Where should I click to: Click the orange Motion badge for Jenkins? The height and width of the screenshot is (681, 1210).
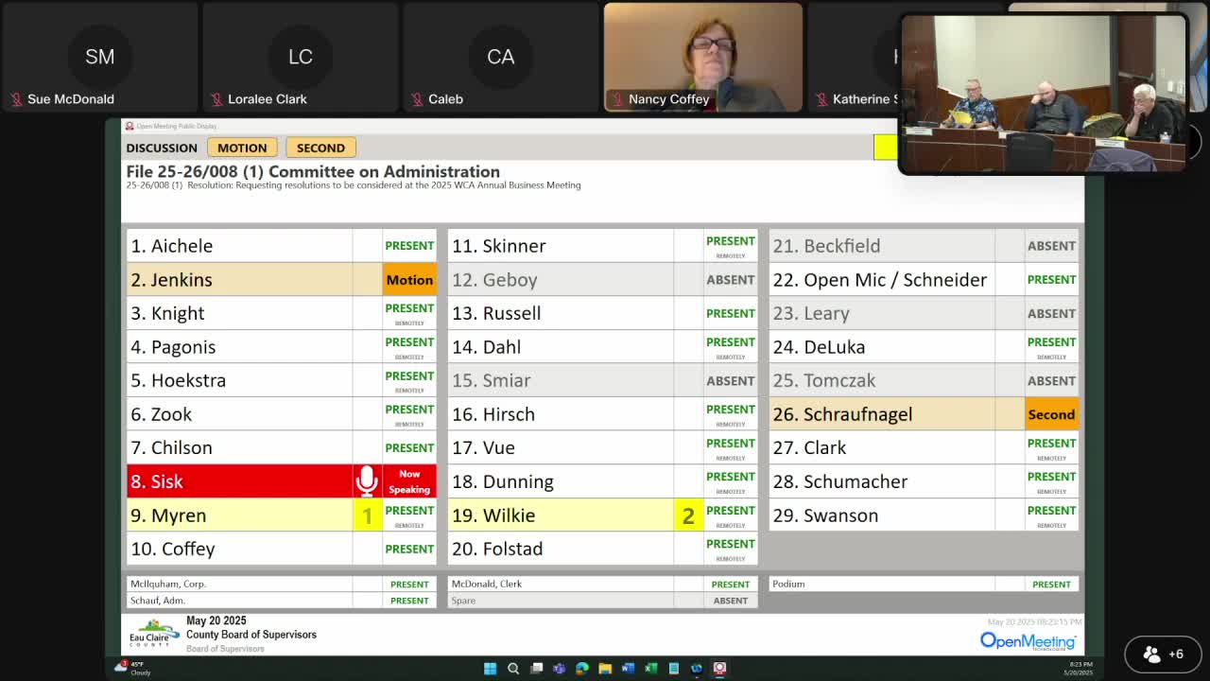click(409, 280)
